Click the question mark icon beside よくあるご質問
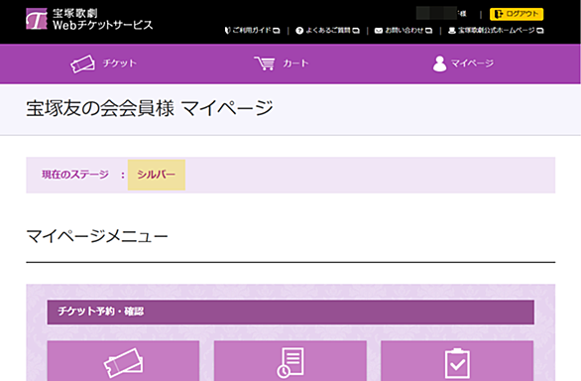The image size is (581, 381). click(x=299, y=31)
